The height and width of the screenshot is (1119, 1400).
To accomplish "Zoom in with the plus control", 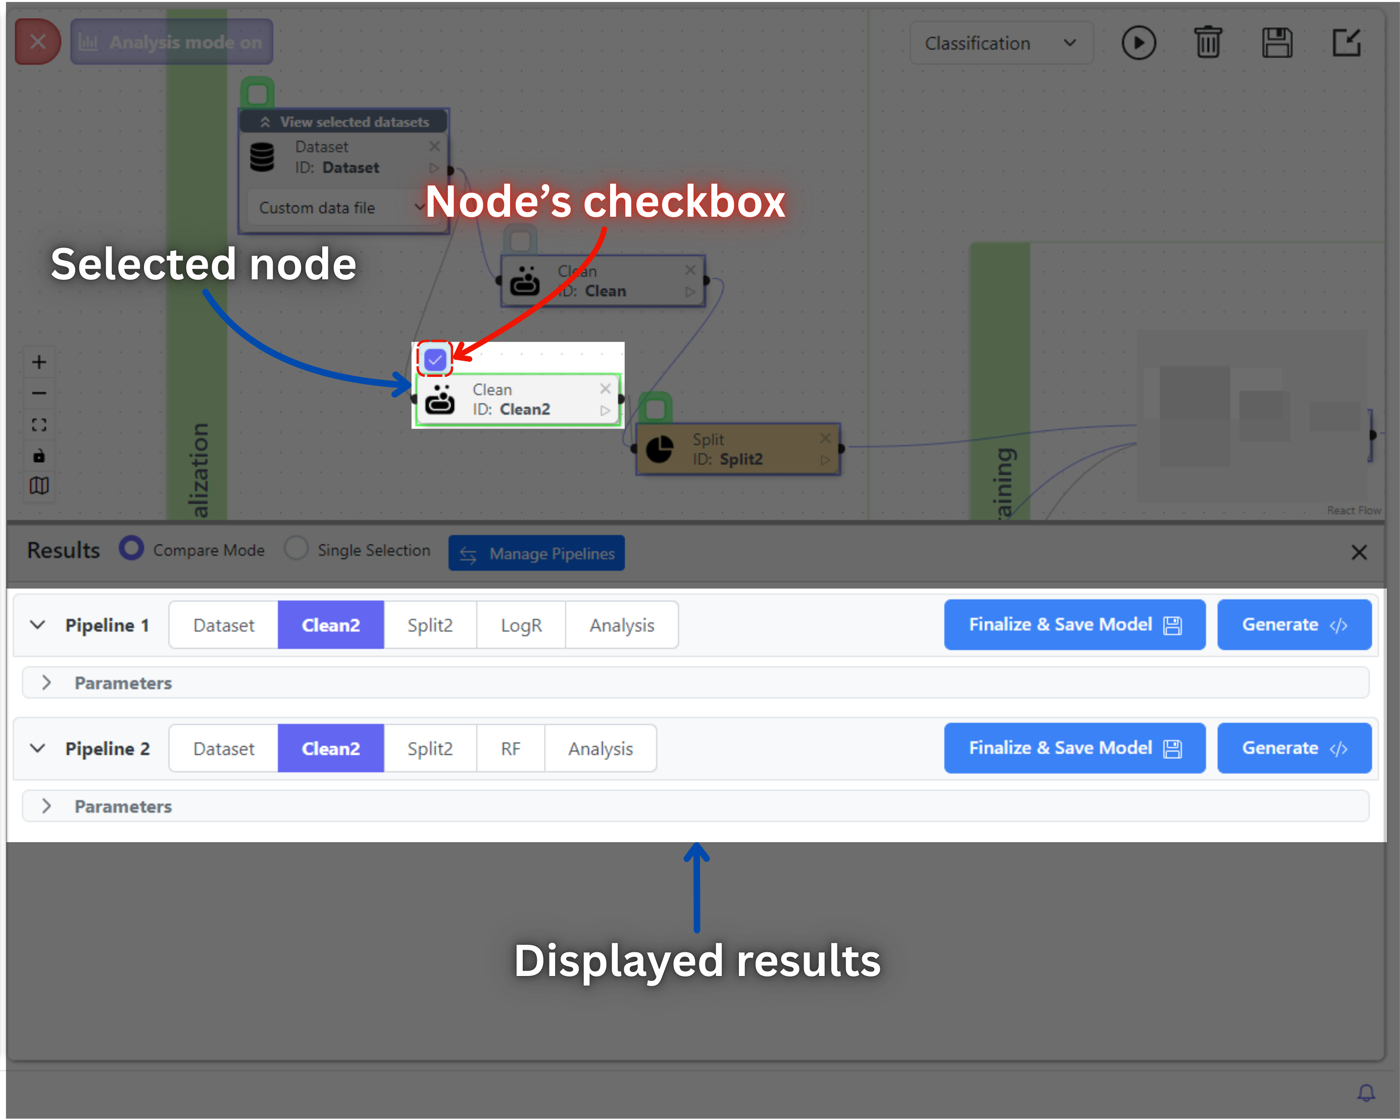I will 39,362.
